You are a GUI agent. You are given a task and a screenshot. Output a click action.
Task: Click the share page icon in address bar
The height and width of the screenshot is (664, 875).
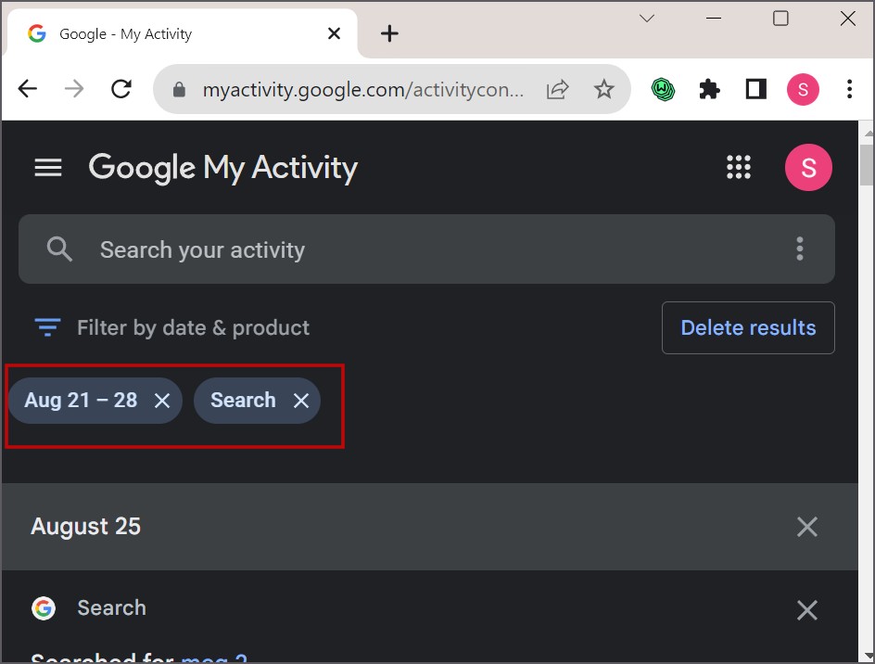[x=557, y=89]
